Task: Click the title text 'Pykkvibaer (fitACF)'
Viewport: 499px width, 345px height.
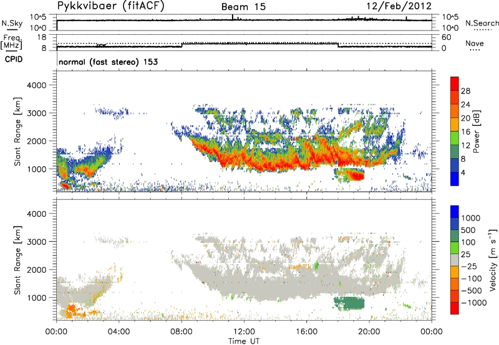Action: 110,6
